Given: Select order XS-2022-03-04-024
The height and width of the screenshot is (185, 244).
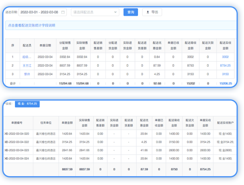Looking at the screenshot, I should pos(17,158).
